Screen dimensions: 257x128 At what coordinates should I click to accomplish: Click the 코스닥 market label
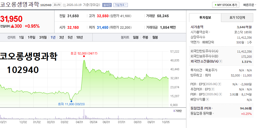point(57,5)
